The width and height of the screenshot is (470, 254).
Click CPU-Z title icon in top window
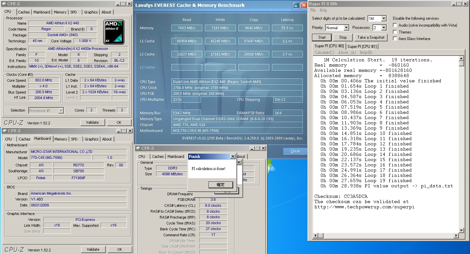(4, 4)
